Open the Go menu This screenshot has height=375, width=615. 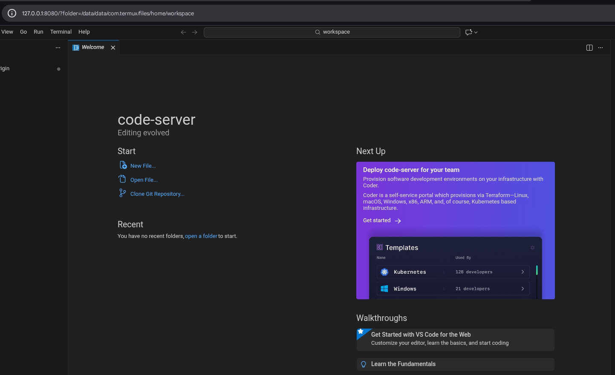(23, 32)
